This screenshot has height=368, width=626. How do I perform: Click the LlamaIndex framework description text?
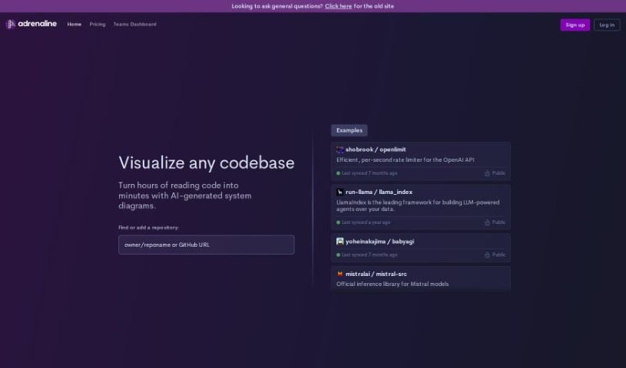tap(418, 205)
